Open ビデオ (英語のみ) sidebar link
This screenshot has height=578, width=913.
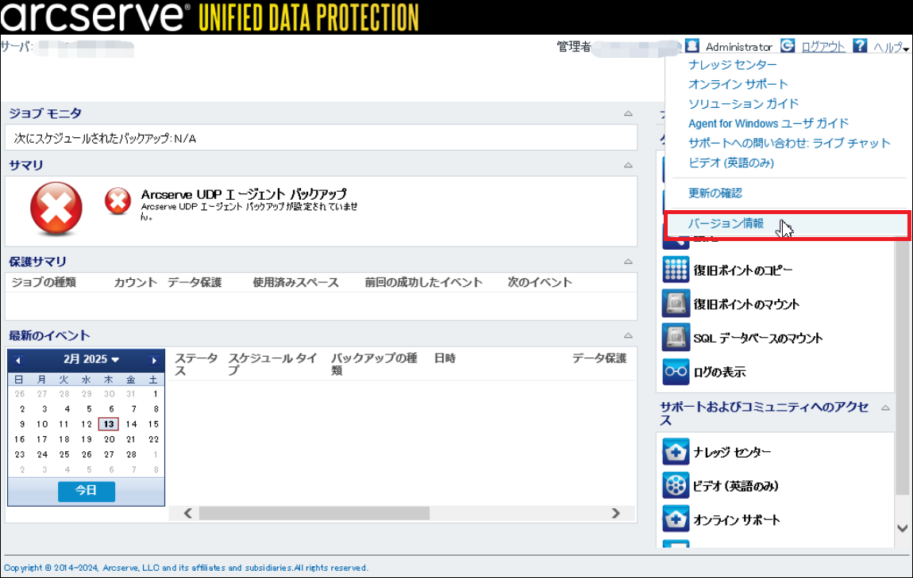[735, 486]
